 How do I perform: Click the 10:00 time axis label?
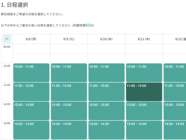coord(7,66)
